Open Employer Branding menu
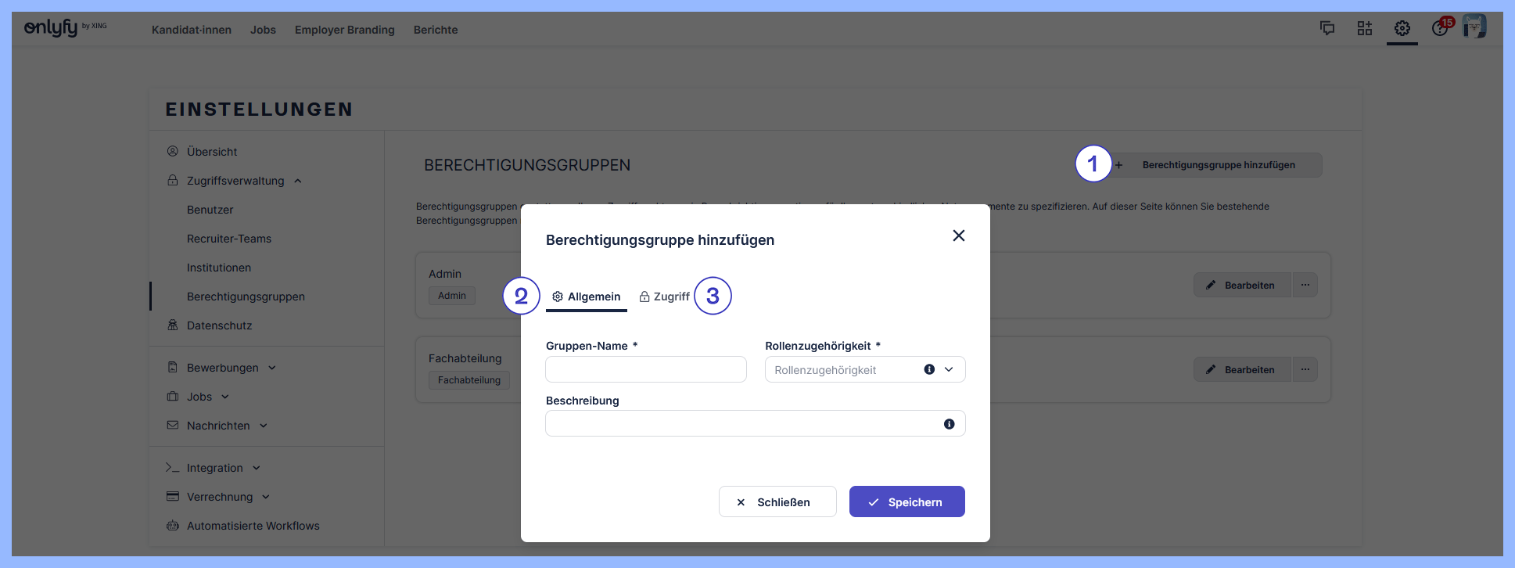Viewport: 1515px width, 568px height. click(345, 30)
